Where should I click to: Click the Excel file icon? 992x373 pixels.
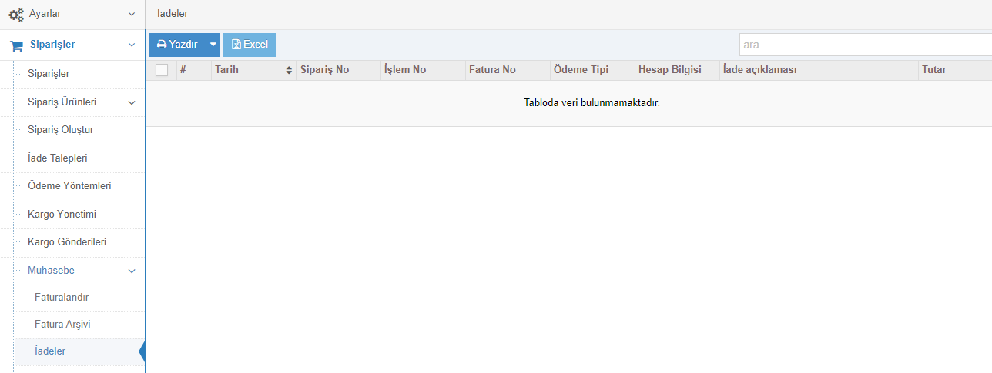coord(236,45)
